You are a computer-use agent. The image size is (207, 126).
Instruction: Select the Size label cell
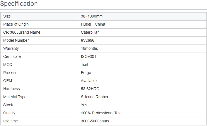click(x=39, y=16)
